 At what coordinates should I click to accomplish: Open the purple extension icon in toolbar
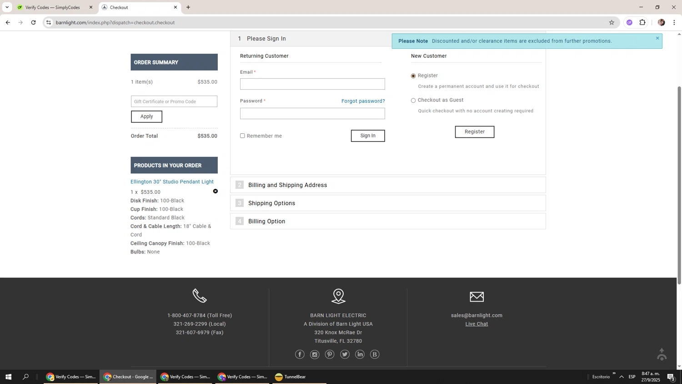point(629,22)
